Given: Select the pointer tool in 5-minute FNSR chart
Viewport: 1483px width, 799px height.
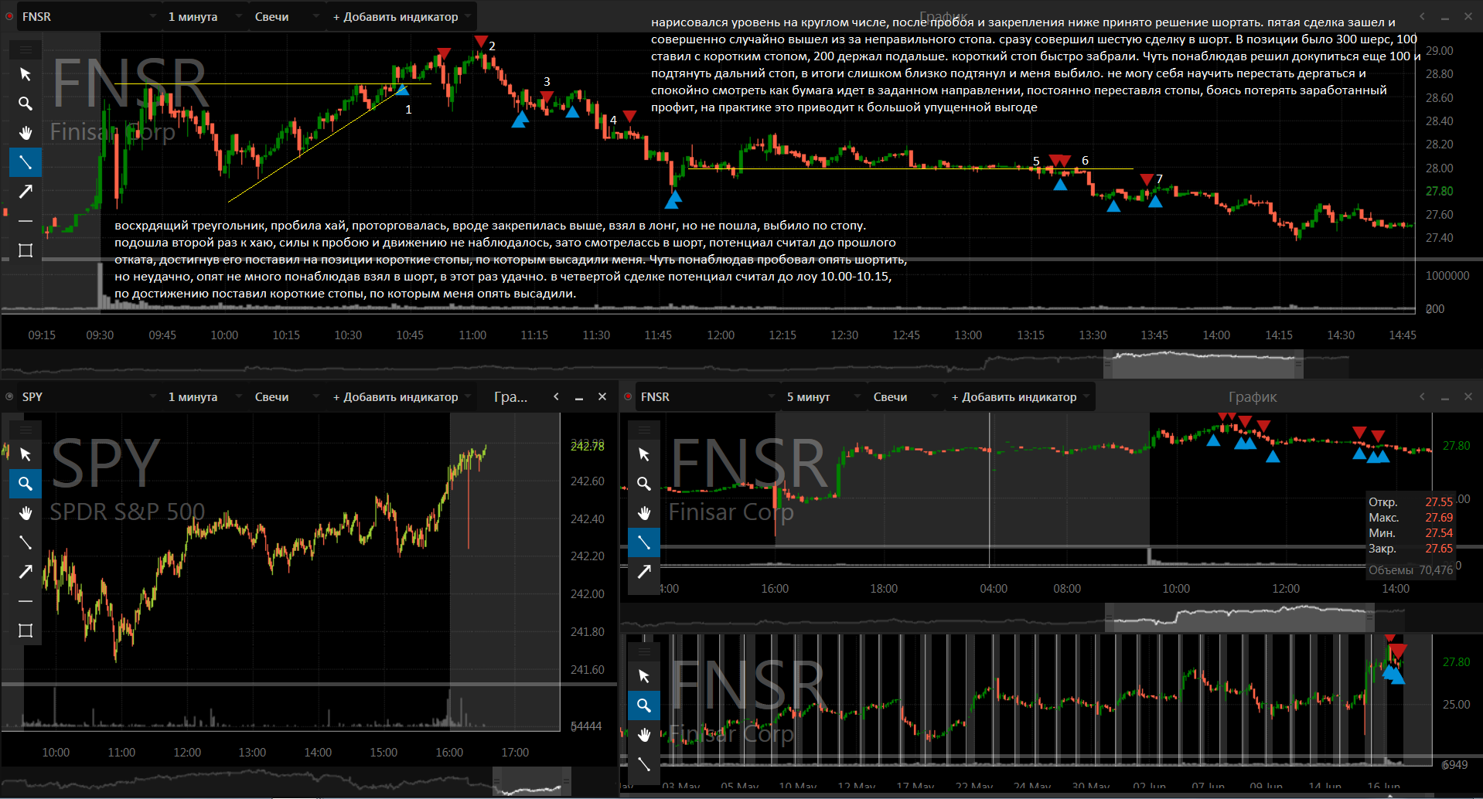Looking at the screenshot, I should click(x=644, y=454).
